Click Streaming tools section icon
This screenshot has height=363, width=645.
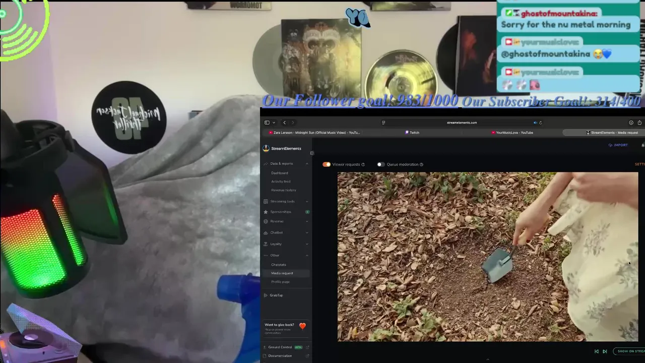[266, 202]
